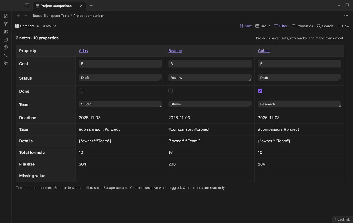Click the Details value for Cobalt
This screenshot has height=223, width=353.
pyautogui.click(x=274, y=141)
